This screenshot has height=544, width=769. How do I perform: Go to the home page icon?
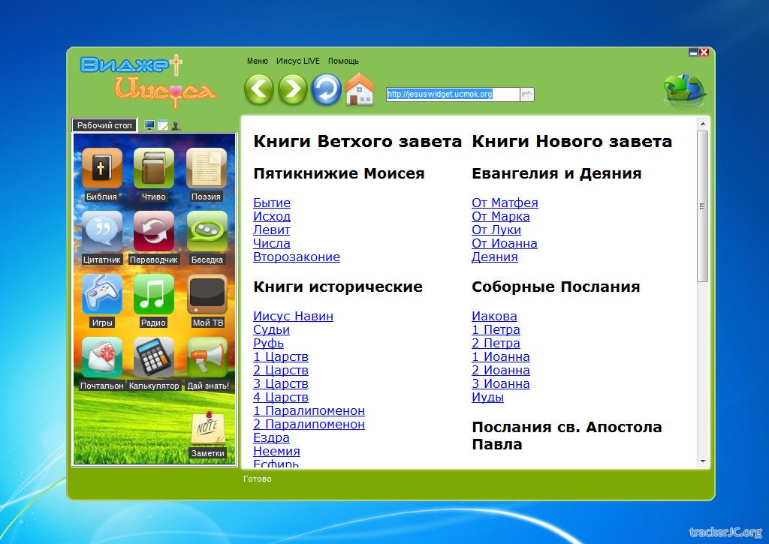[x=360, y=89]
